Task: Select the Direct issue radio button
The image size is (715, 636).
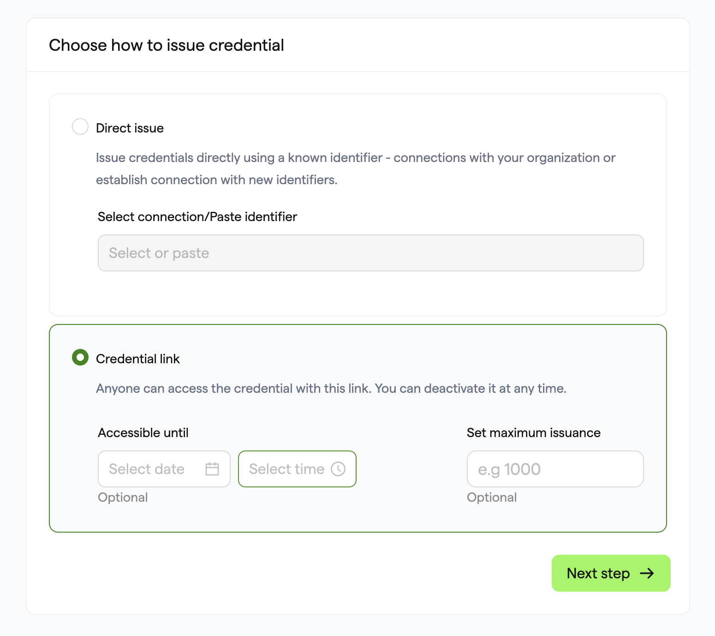Action: coord(80,126)
